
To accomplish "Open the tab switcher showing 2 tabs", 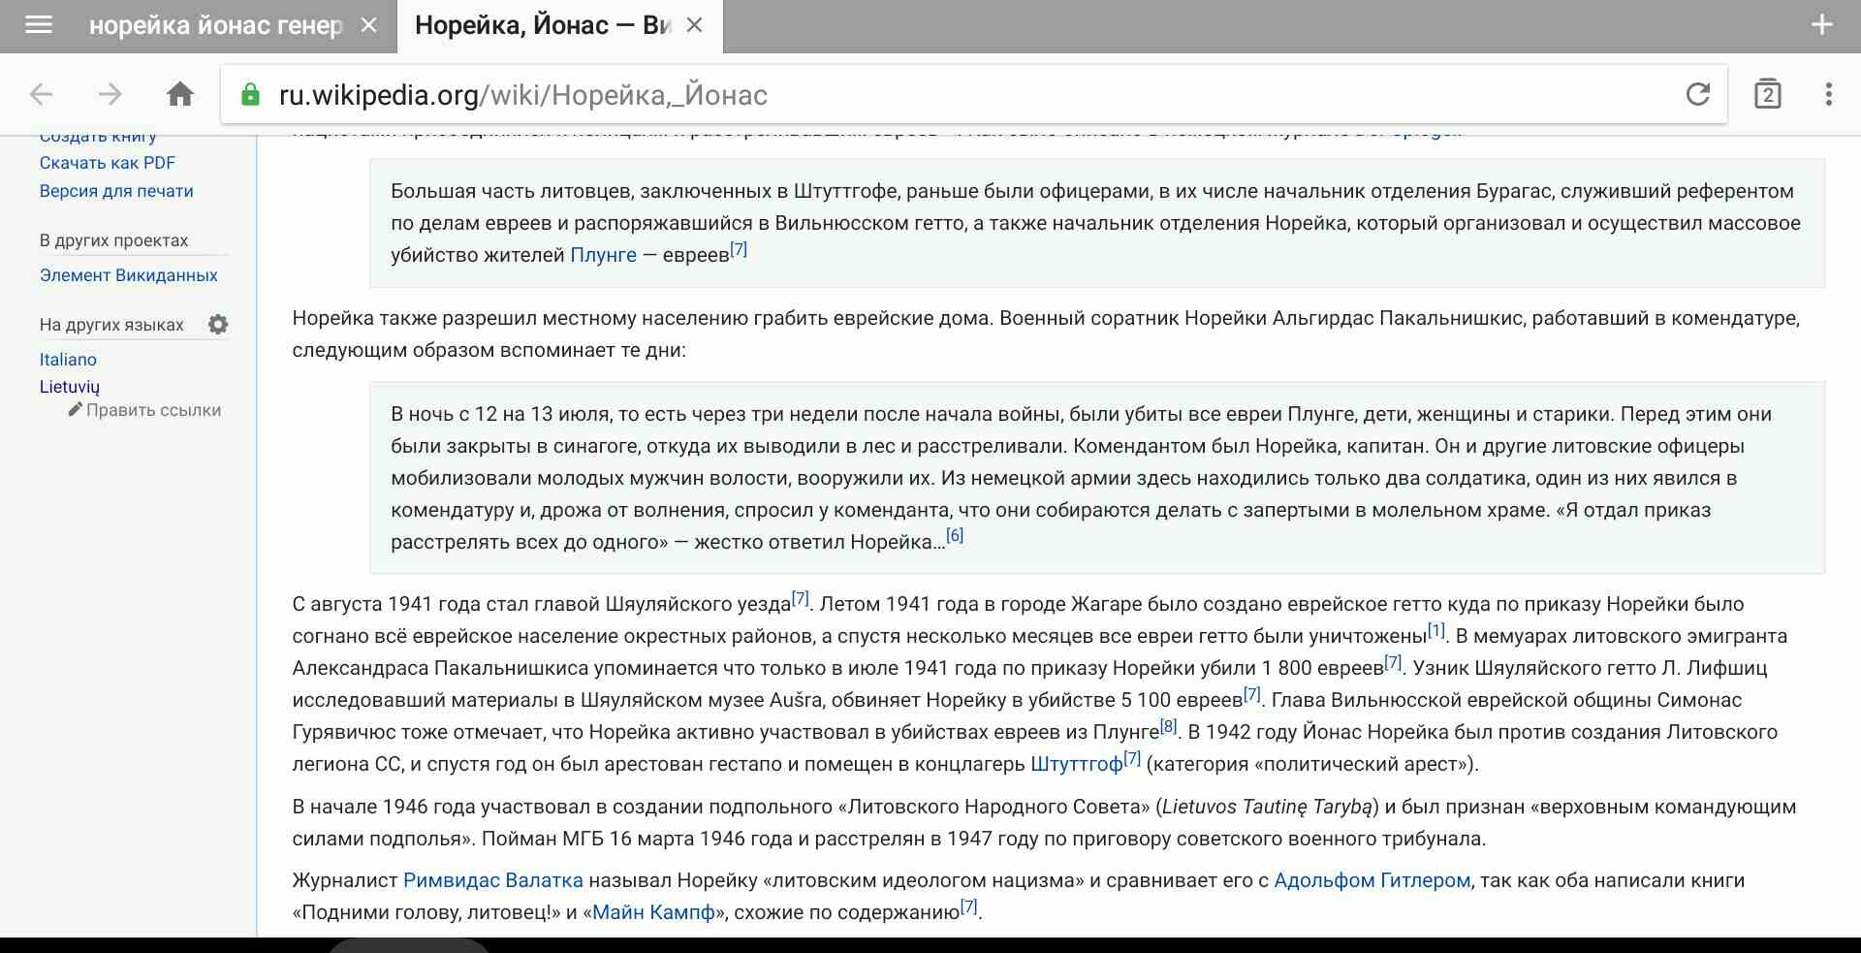I will (x=1767, y=94).
